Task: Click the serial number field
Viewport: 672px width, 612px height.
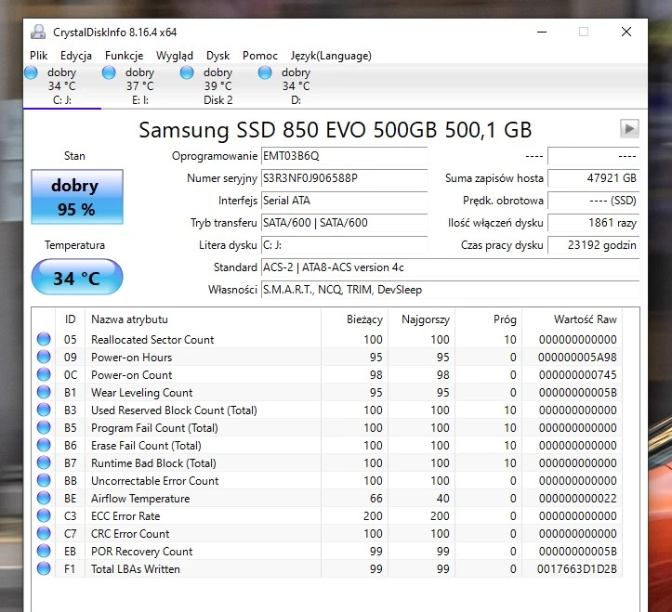Action: pyautogui.click(x=342, y=178)
